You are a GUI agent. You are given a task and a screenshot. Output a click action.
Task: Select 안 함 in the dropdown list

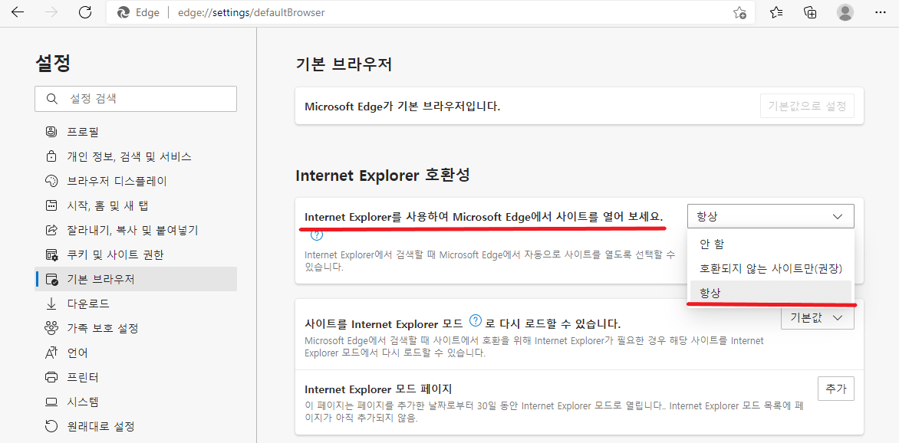771,244
